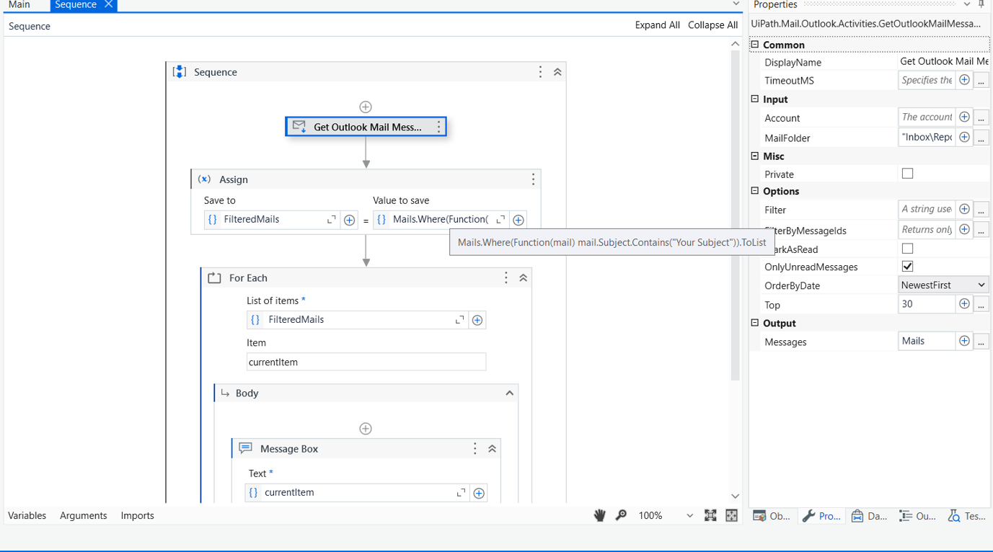This screenshot has height=552, width=993.
Task: Open the Object Repository panel
Action: tap(771, 515)
